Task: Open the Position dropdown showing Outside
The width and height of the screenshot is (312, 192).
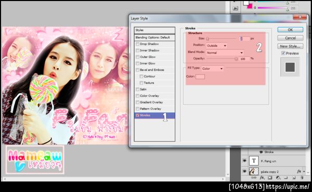Action: pyautogui.click(x=217, y=46)
